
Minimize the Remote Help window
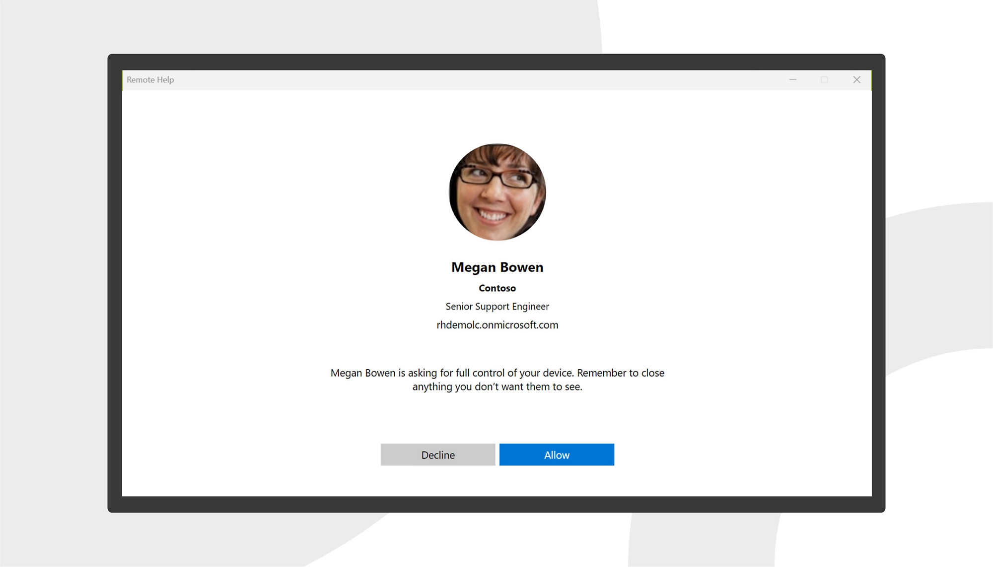coord(793,79)
